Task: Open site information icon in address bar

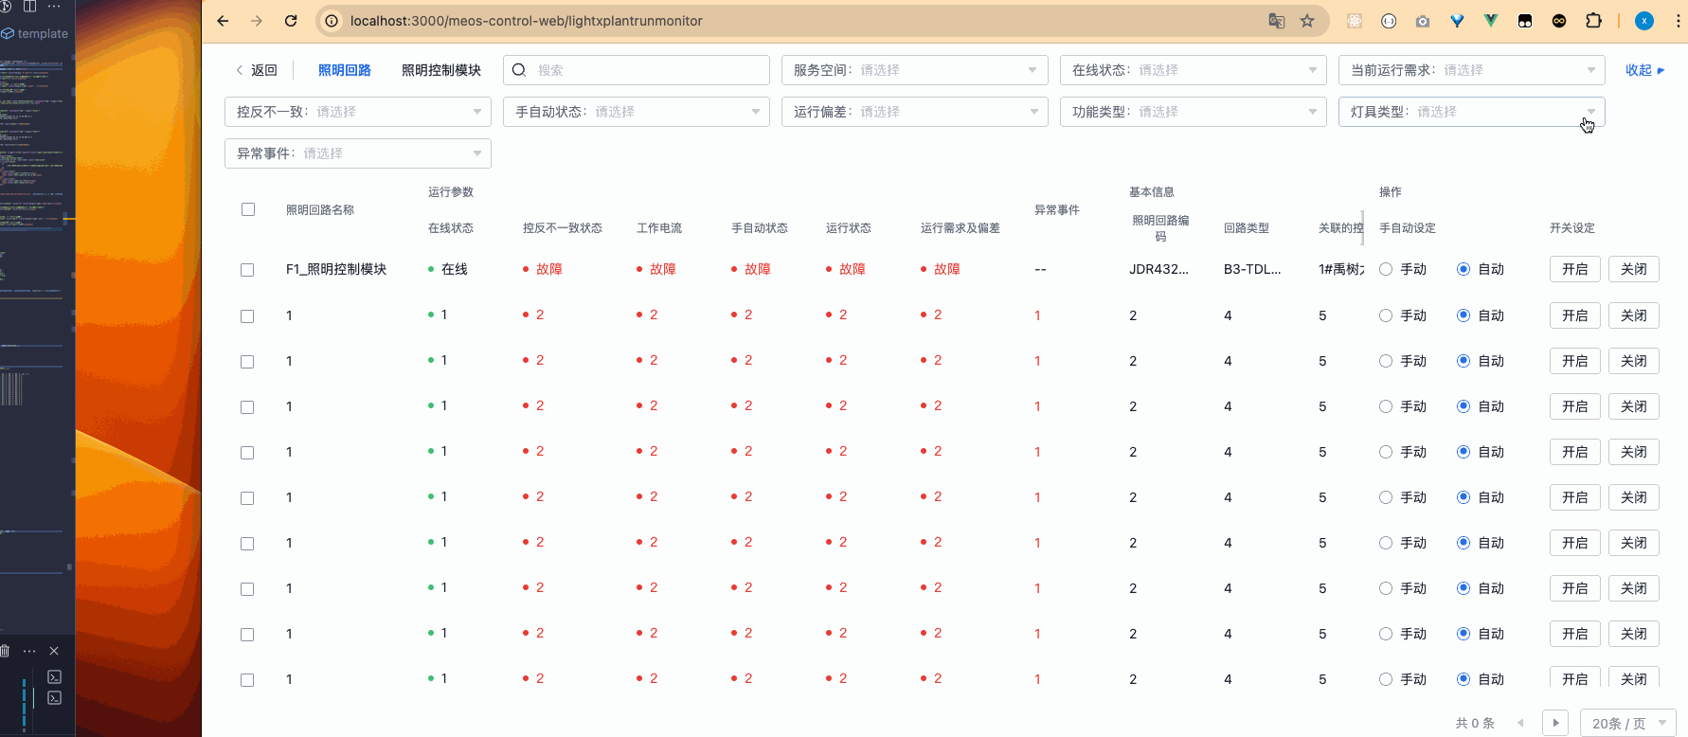Action: pos(332,21)
